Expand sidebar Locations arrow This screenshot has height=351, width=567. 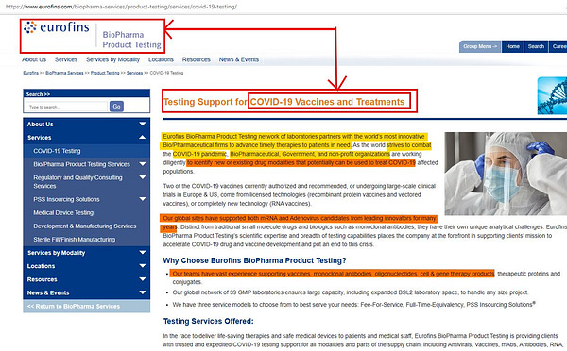pyautogui.click(x=143, y=266)
